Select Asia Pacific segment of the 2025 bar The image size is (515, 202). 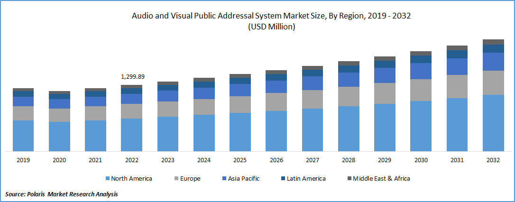pos(240,90)
